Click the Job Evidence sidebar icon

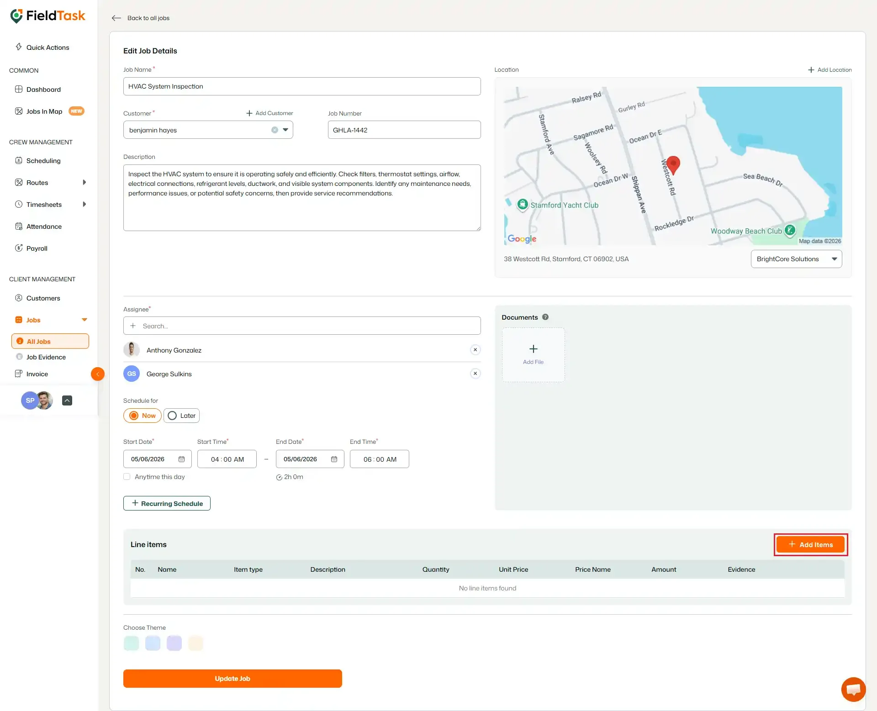point(19,357)
